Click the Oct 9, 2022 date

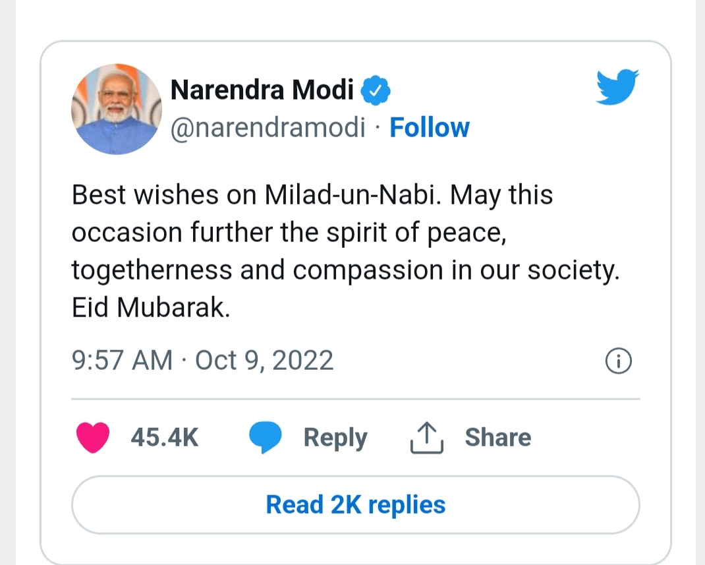pos(264,361)
